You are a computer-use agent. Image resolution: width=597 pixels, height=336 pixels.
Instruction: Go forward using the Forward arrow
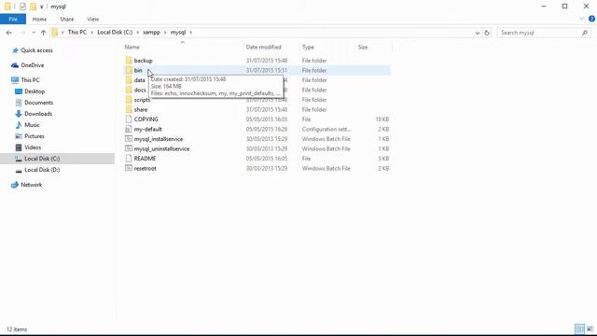(22, 33)
